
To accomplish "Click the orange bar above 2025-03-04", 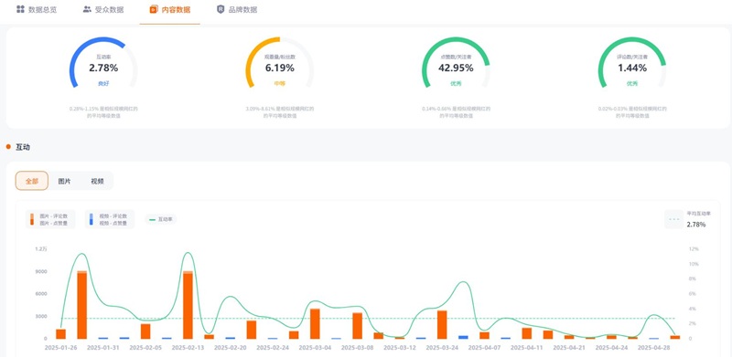I will 315,323.
